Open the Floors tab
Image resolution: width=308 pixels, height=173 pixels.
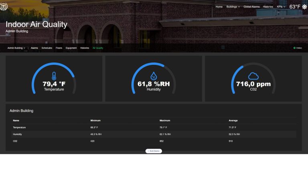tap(59, 48)
